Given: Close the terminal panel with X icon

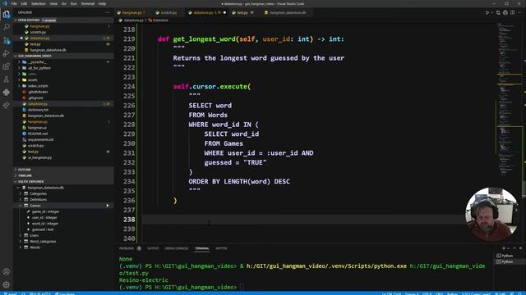Looking at the screenshot, I should pos(520,248).
